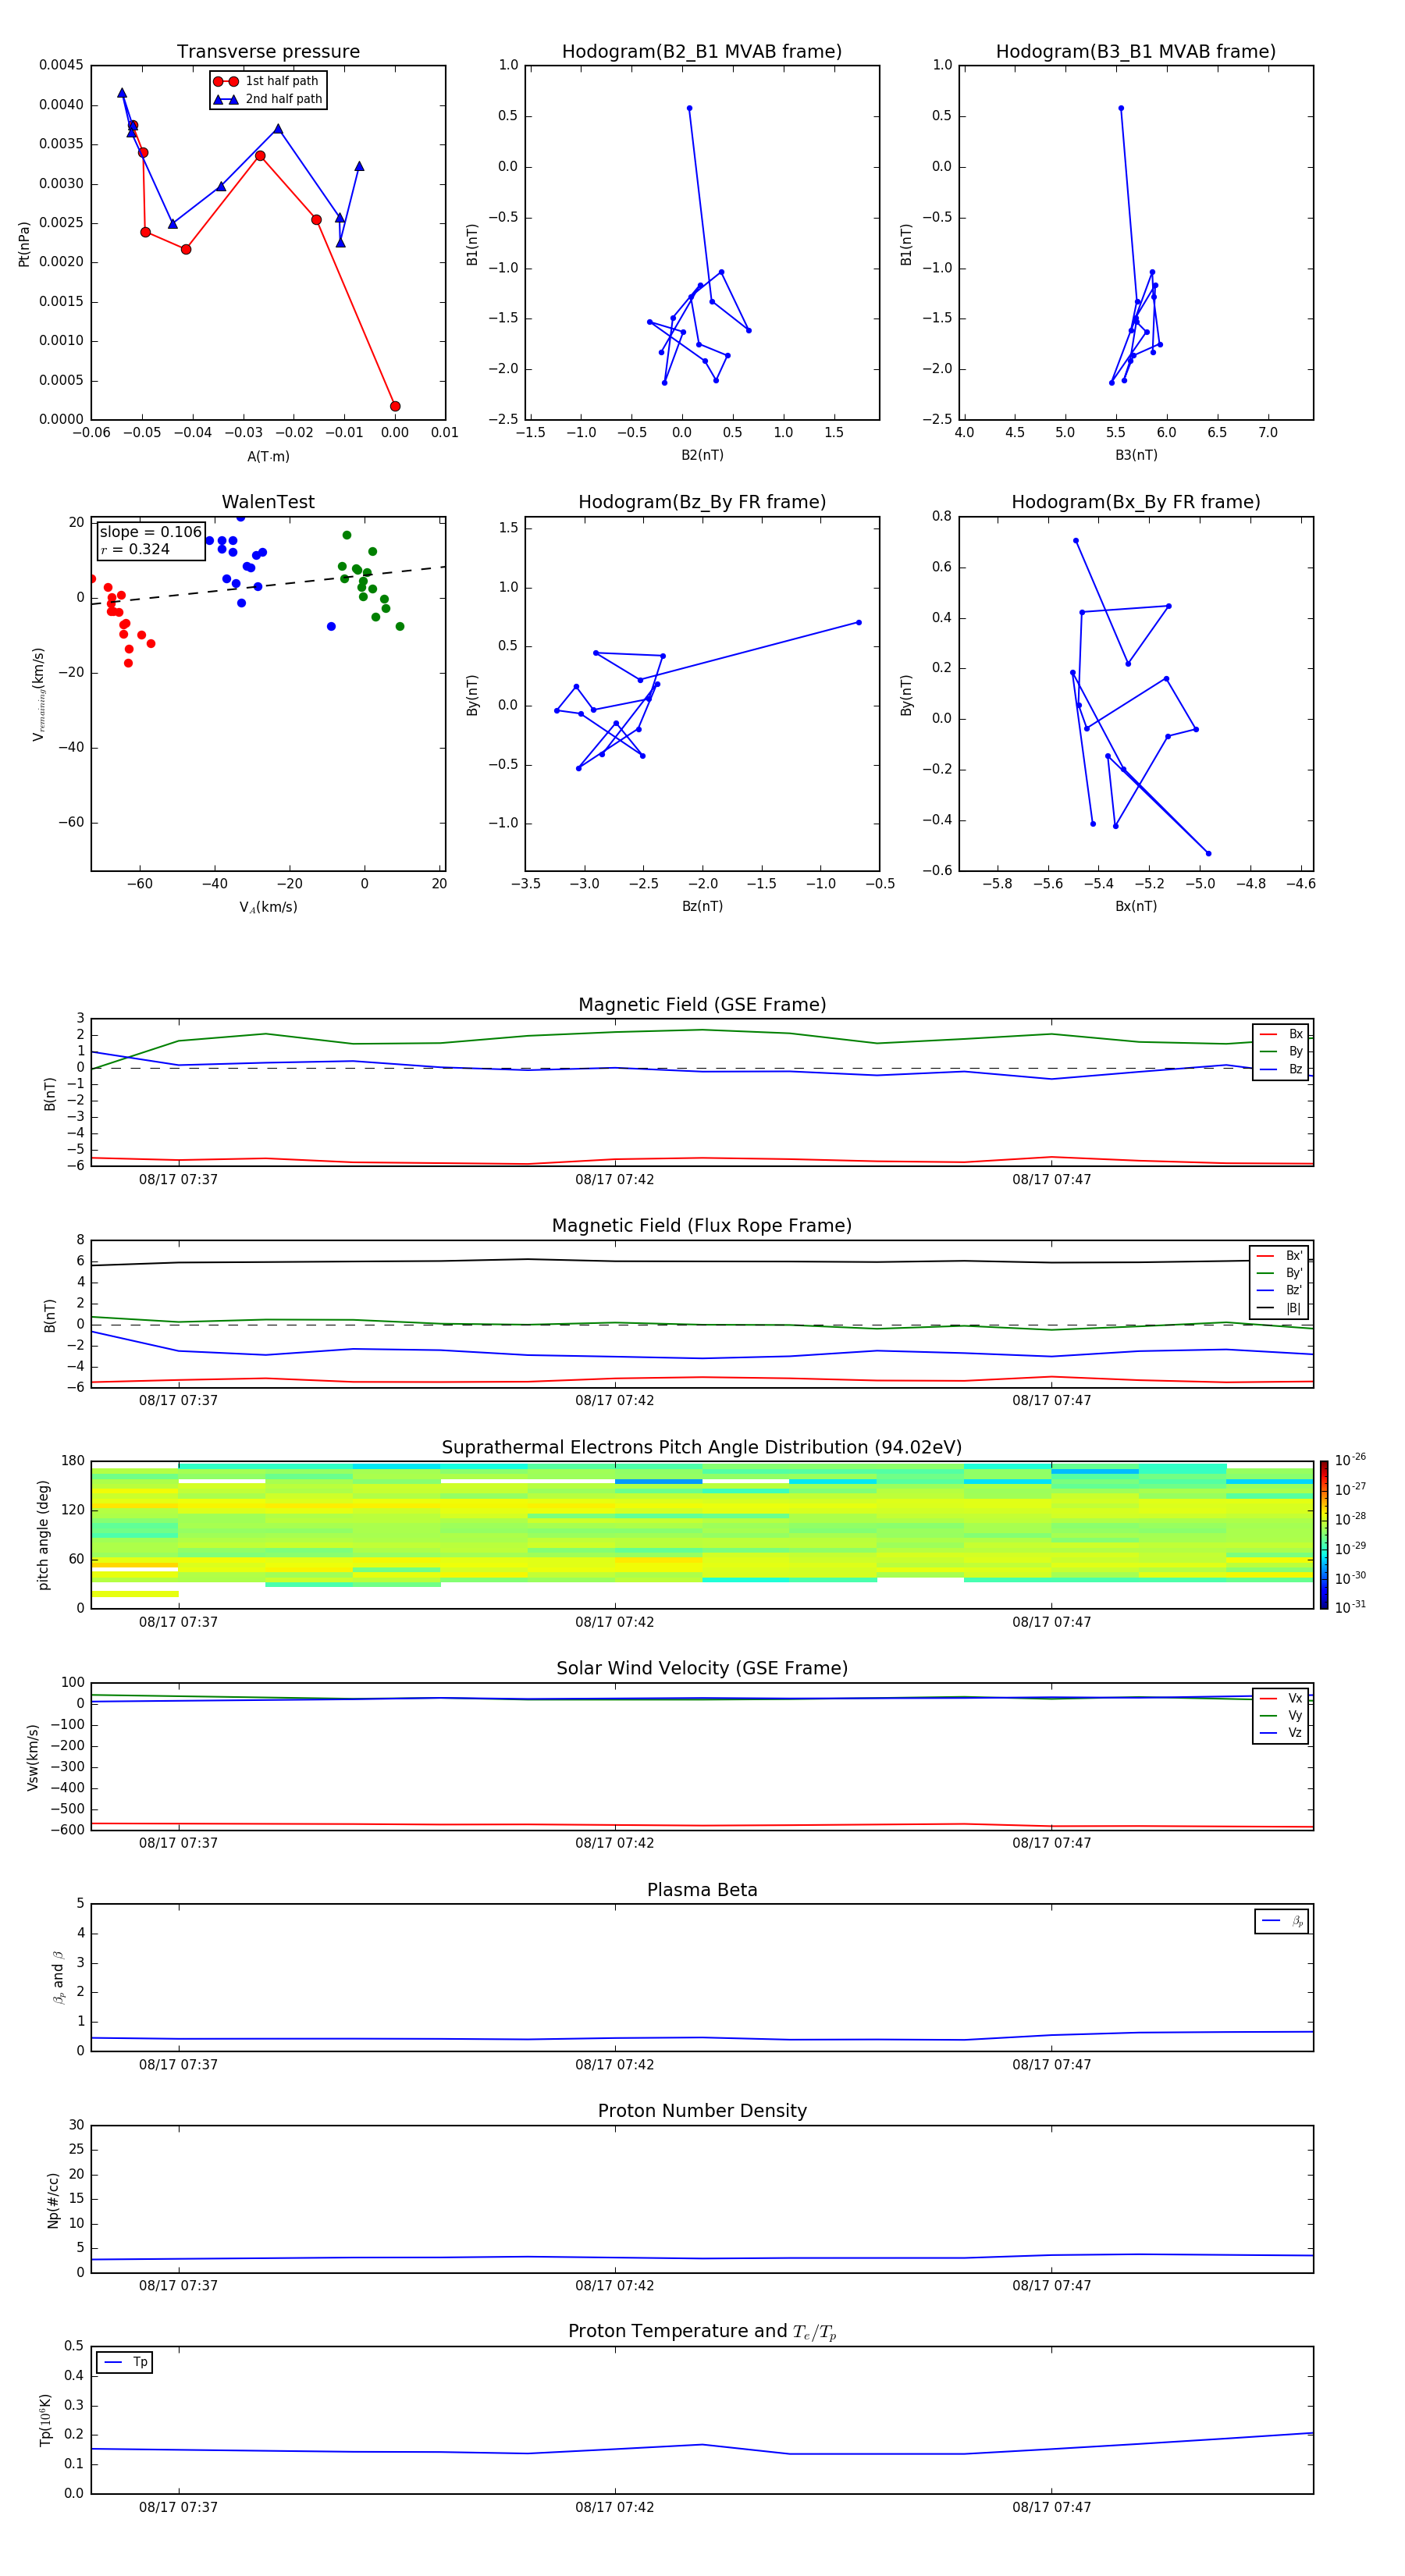Click the "WalenTest" plot title

tap(268, 502)
